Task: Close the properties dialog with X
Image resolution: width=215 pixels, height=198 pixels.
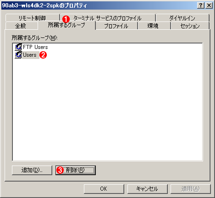Action: coord(209,5)
